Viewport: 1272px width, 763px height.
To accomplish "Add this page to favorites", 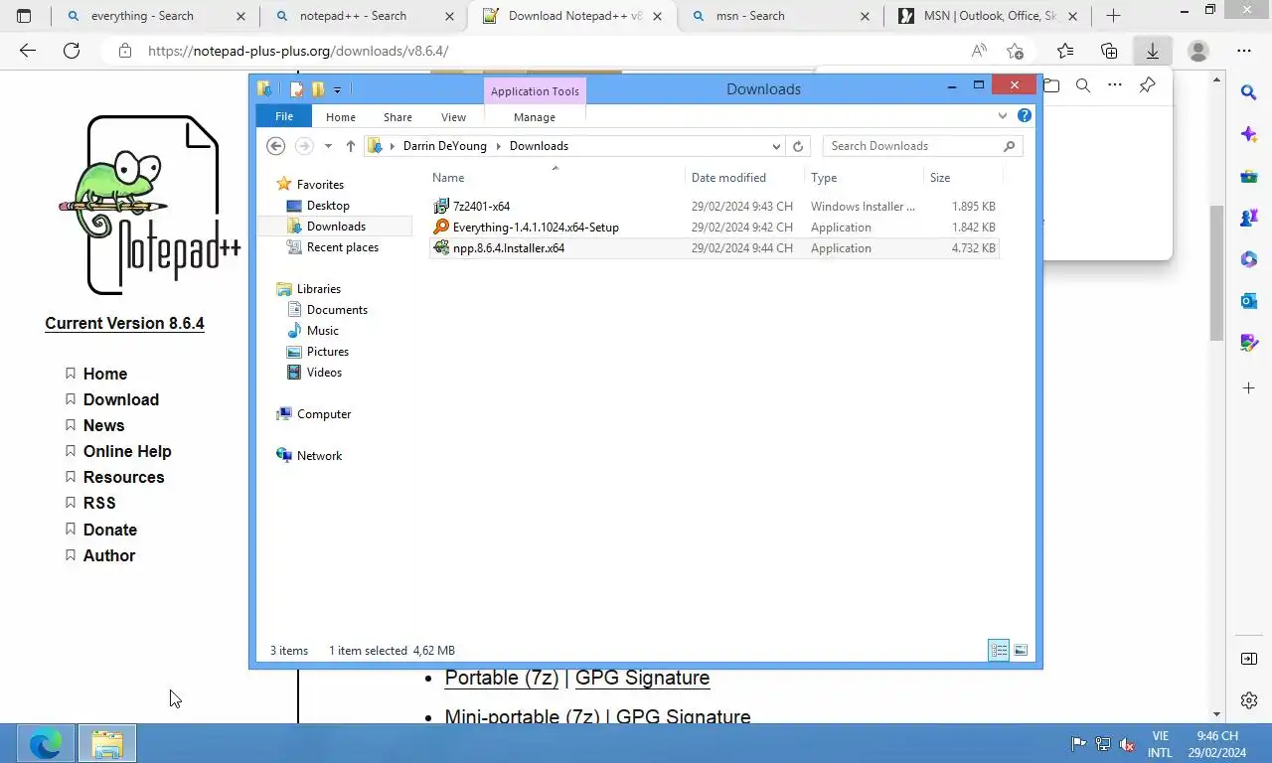I will coord(1015,51).
